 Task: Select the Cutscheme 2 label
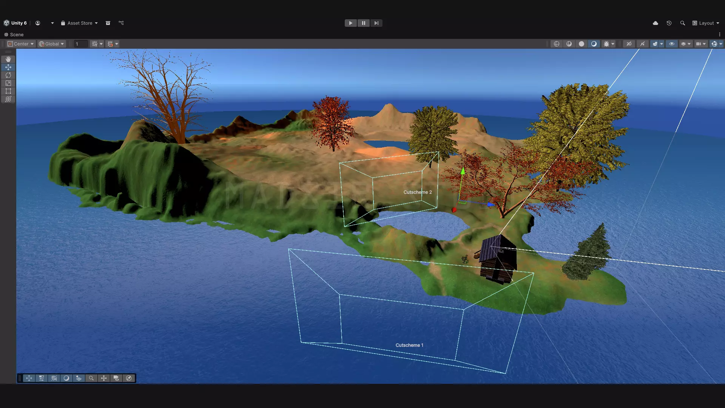(418, 192)
